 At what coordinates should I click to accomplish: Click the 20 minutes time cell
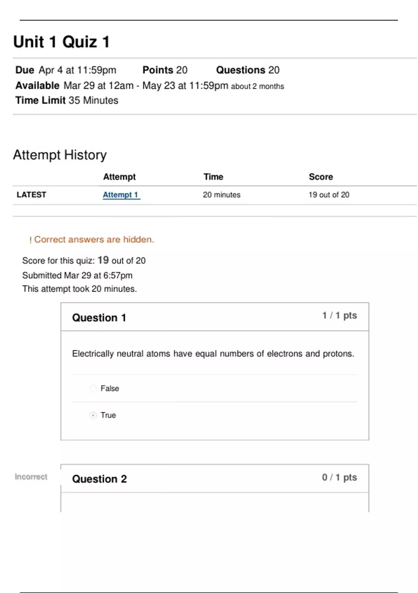pyautogui.click(x=222, y=195)
